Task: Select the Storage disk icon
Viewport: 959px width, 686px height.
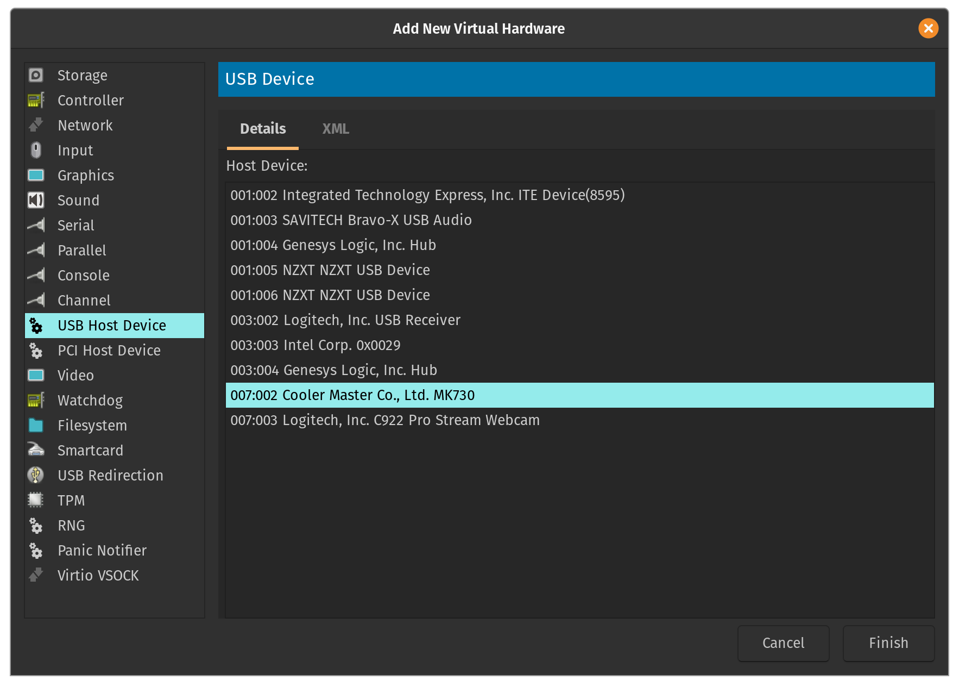Action: click(x=36, y=75)
